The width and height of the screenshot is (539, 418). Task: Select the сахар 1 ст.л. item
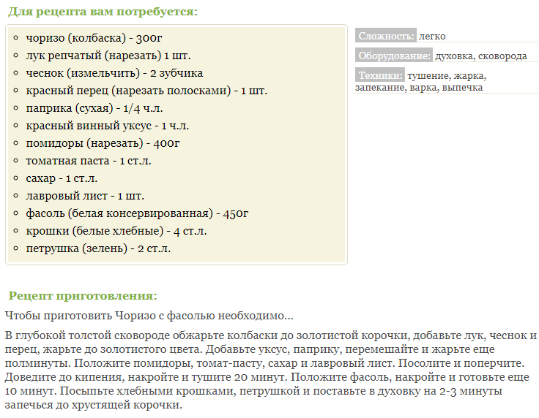(62, 178)
